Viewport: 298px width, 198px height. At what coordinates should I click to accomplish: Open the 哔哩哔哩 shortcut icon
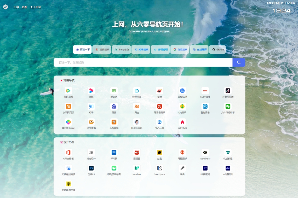pyautogui.click(x=137, y=91)
